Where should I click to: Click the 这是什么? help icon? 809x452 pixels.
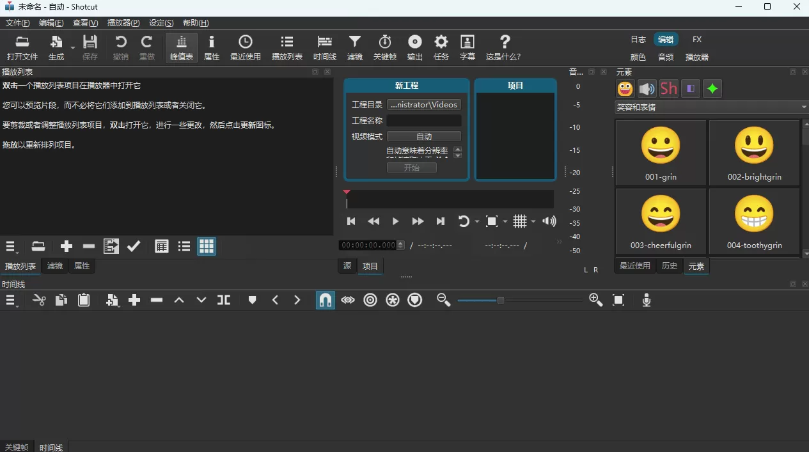click(x=503, y=48)
